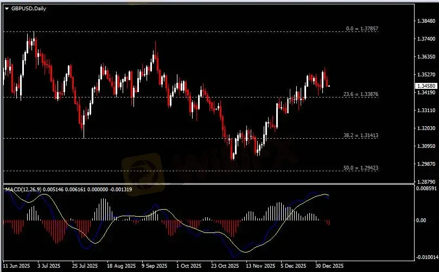The height and width of the screenshot is (272, 439).
Task: Click the 1.37400 price scale value
Action: point(426,38)
